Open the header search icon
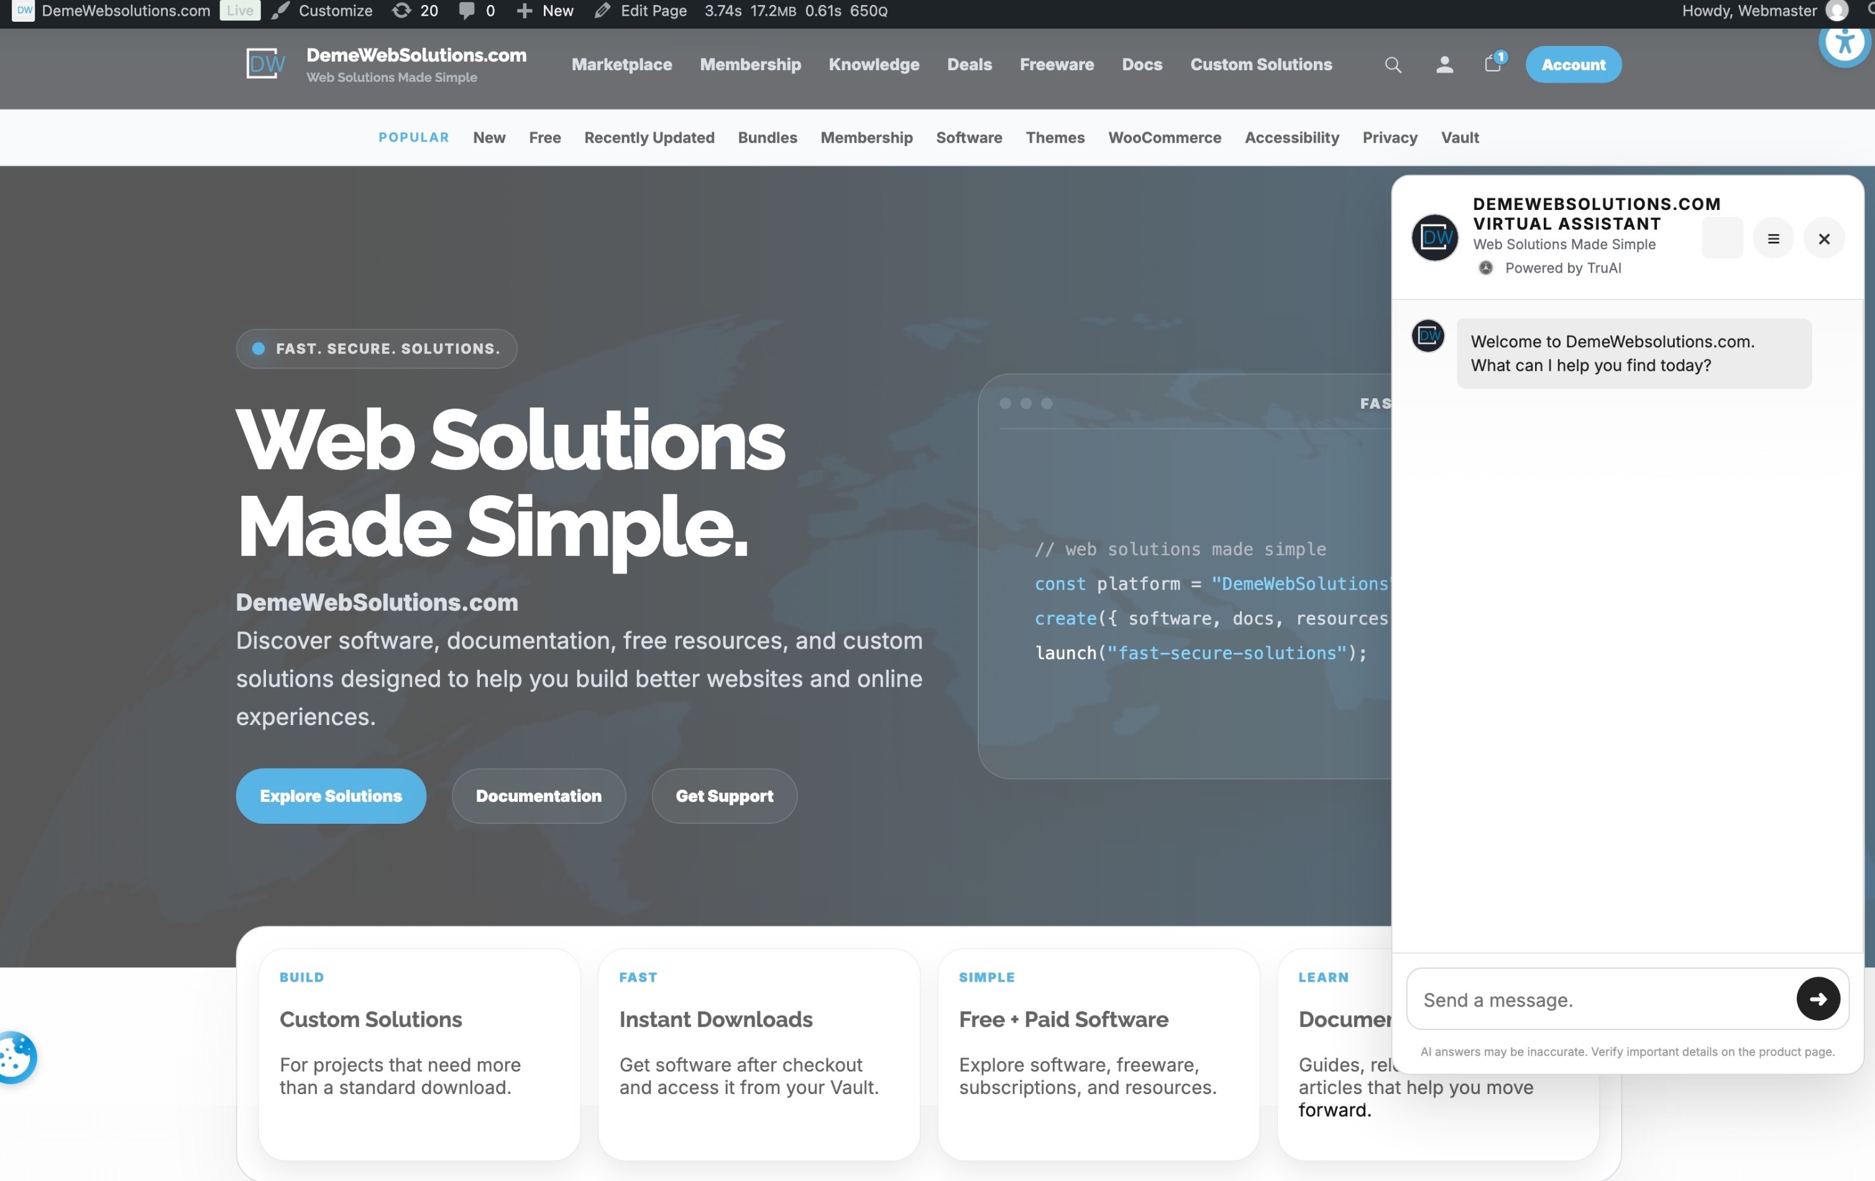1875x1181 pixels. [1393, 65]
